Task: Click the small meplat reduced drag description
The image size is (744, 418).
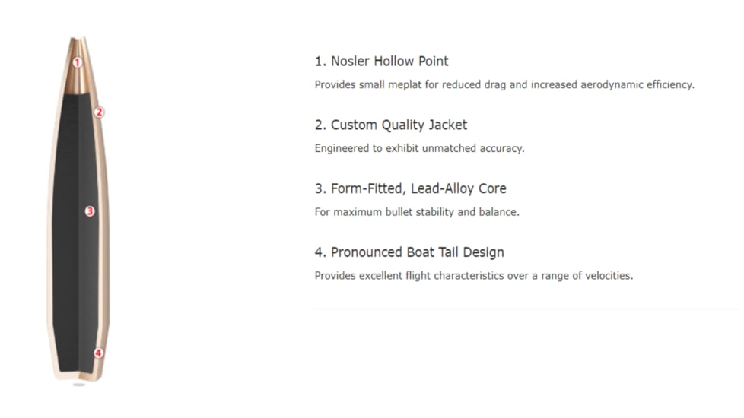Action: pyautogui.click(x=504, y=84)
